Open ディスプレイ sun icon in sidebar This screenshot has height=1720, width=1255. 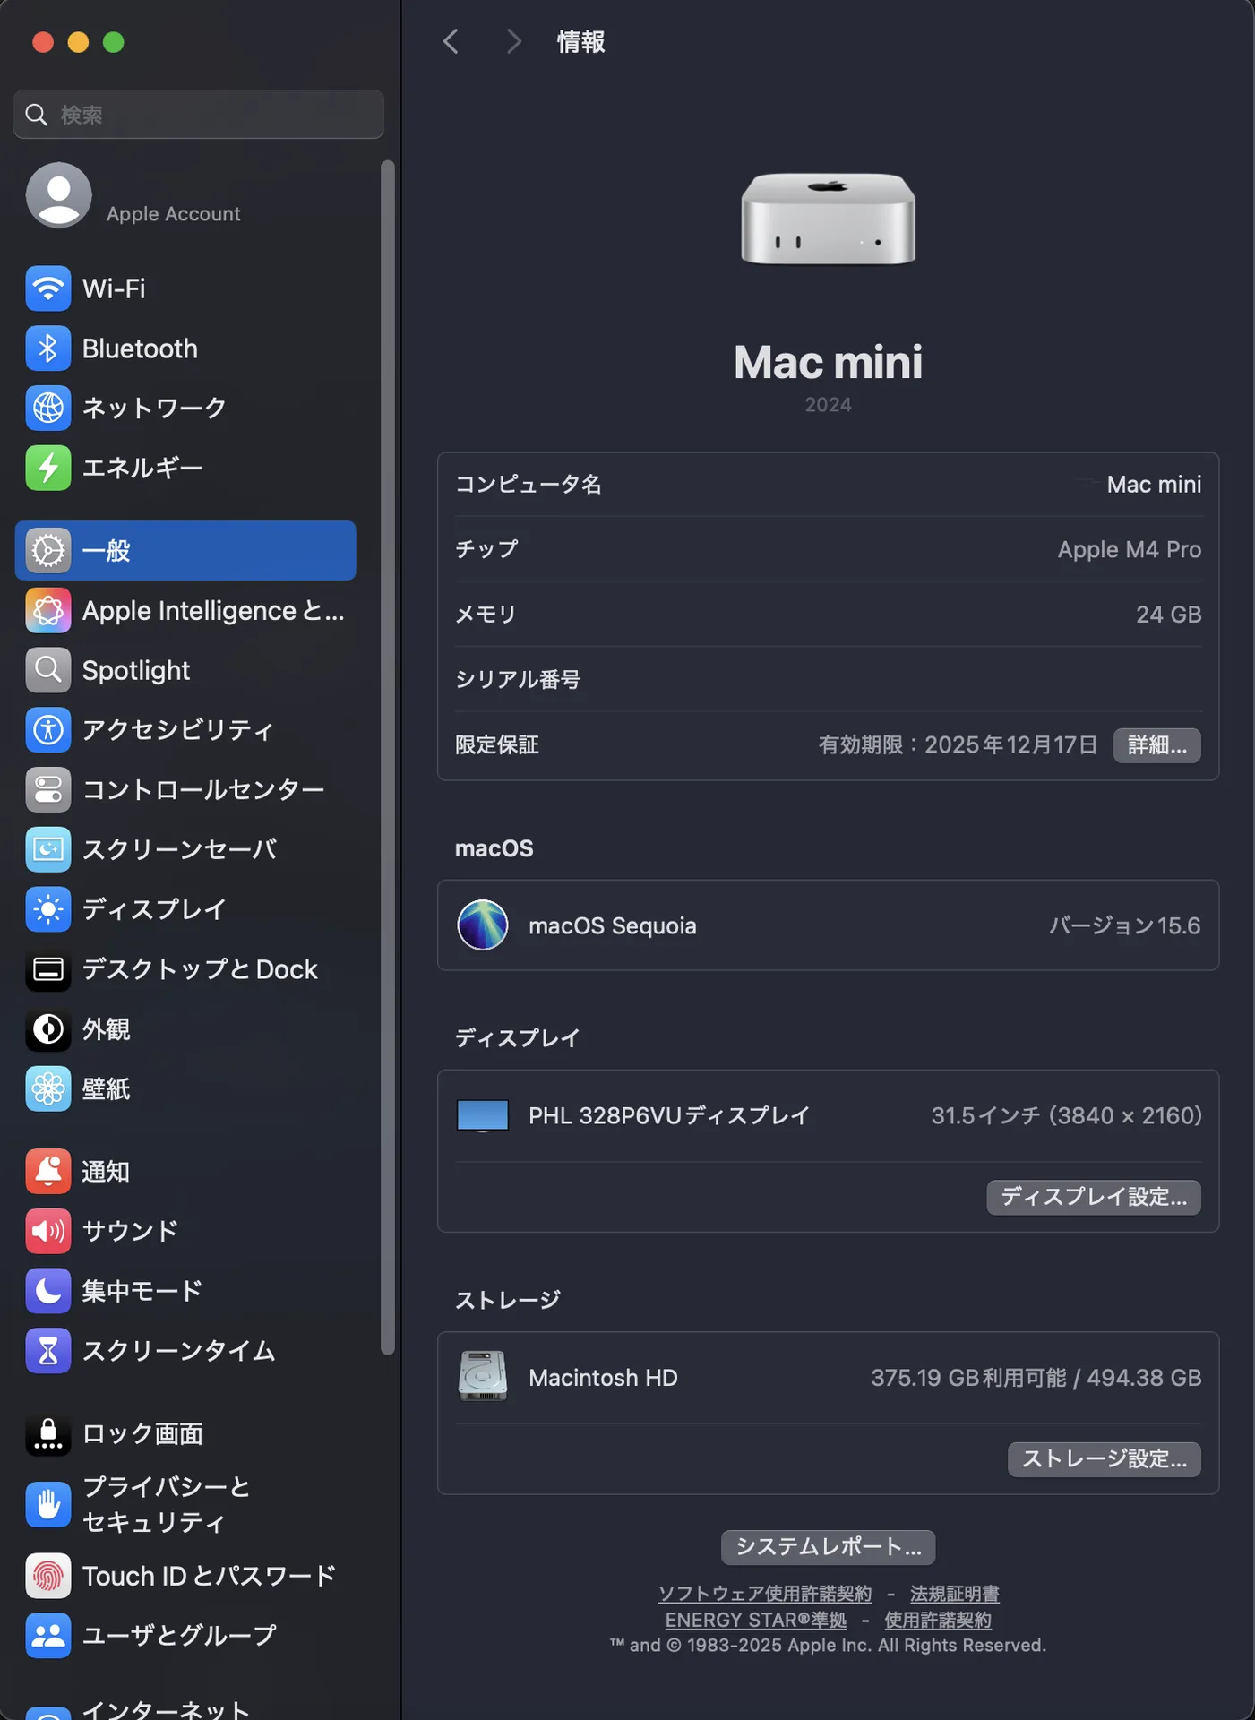pyautogui.click(x=48, y=909)
